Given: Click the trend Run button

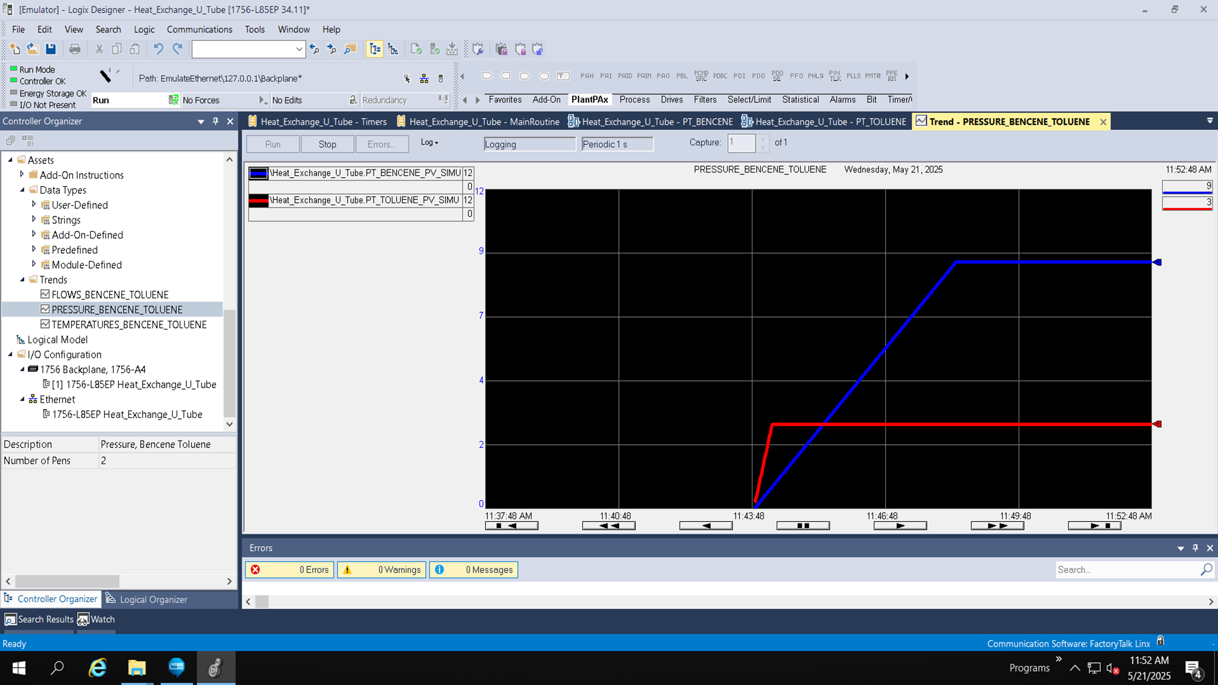Looking at the screenshot, I should [x=273, y=144].
